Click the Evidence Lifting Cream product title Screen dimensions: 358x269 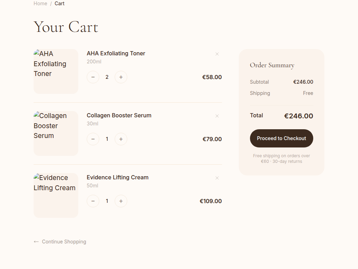[x=117, y=177]
